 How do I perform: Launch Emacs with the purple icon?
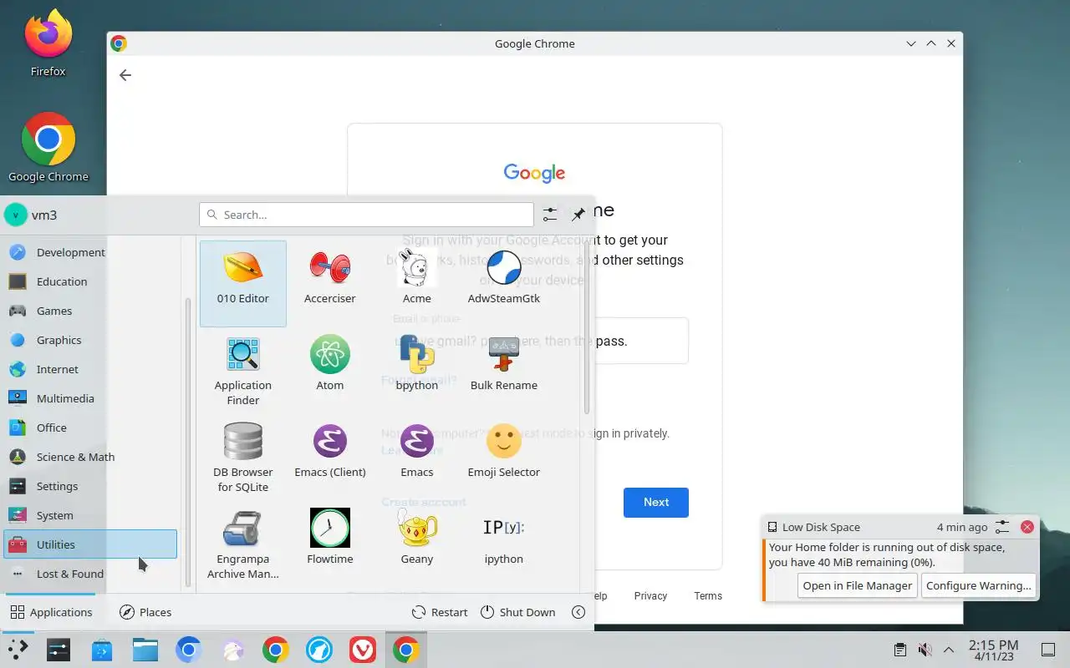(x=417, y=457)
